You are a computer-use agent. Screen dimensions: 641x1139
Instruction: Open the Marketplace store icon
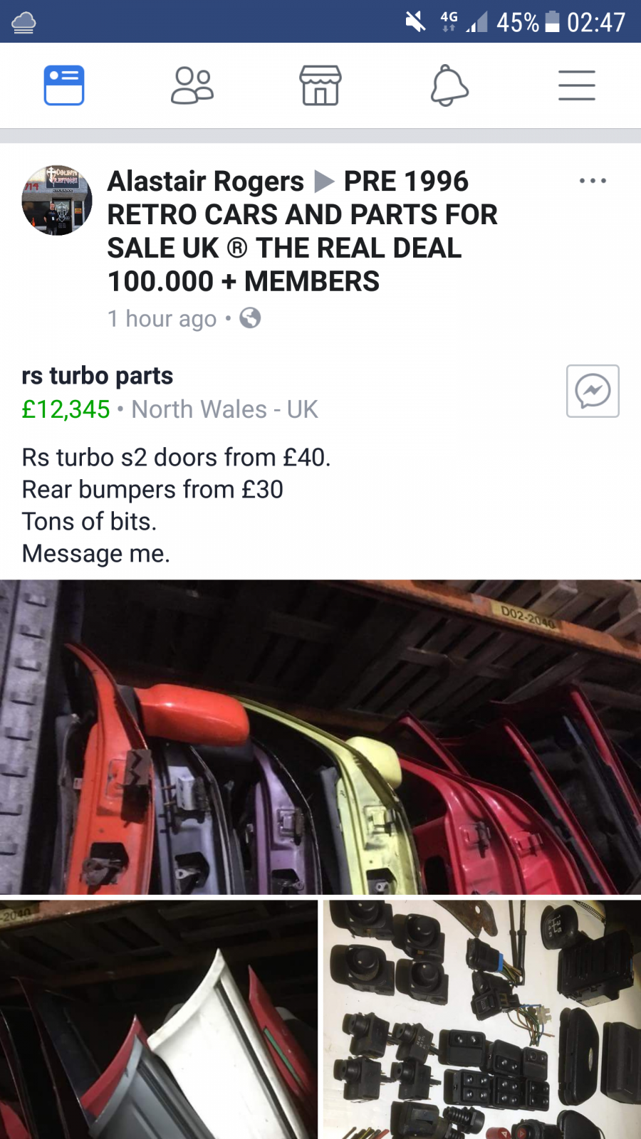point(320,85)
